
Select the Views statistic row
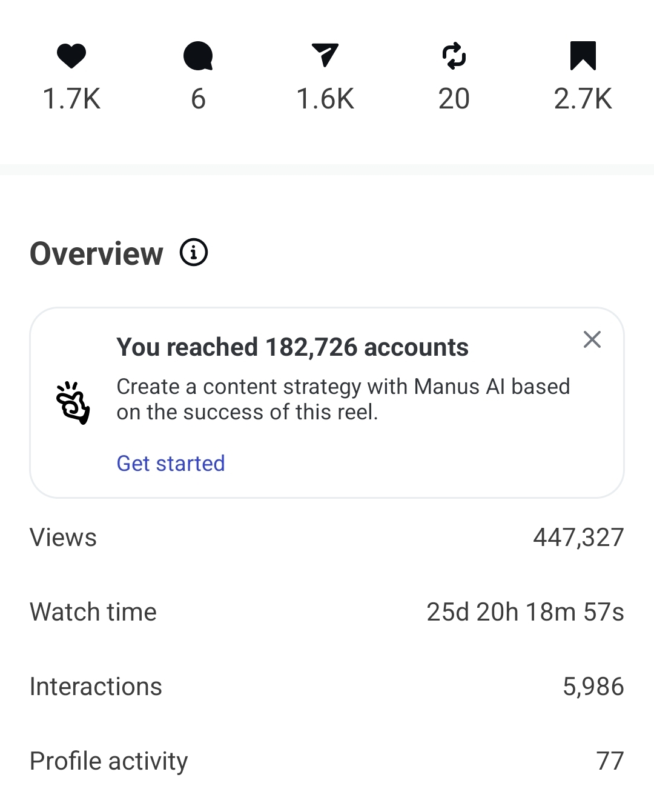click(327, 537)
